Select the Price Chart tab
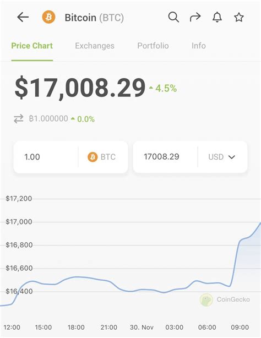This screenshot has width=261, height=338. click(x=32, y=46)
